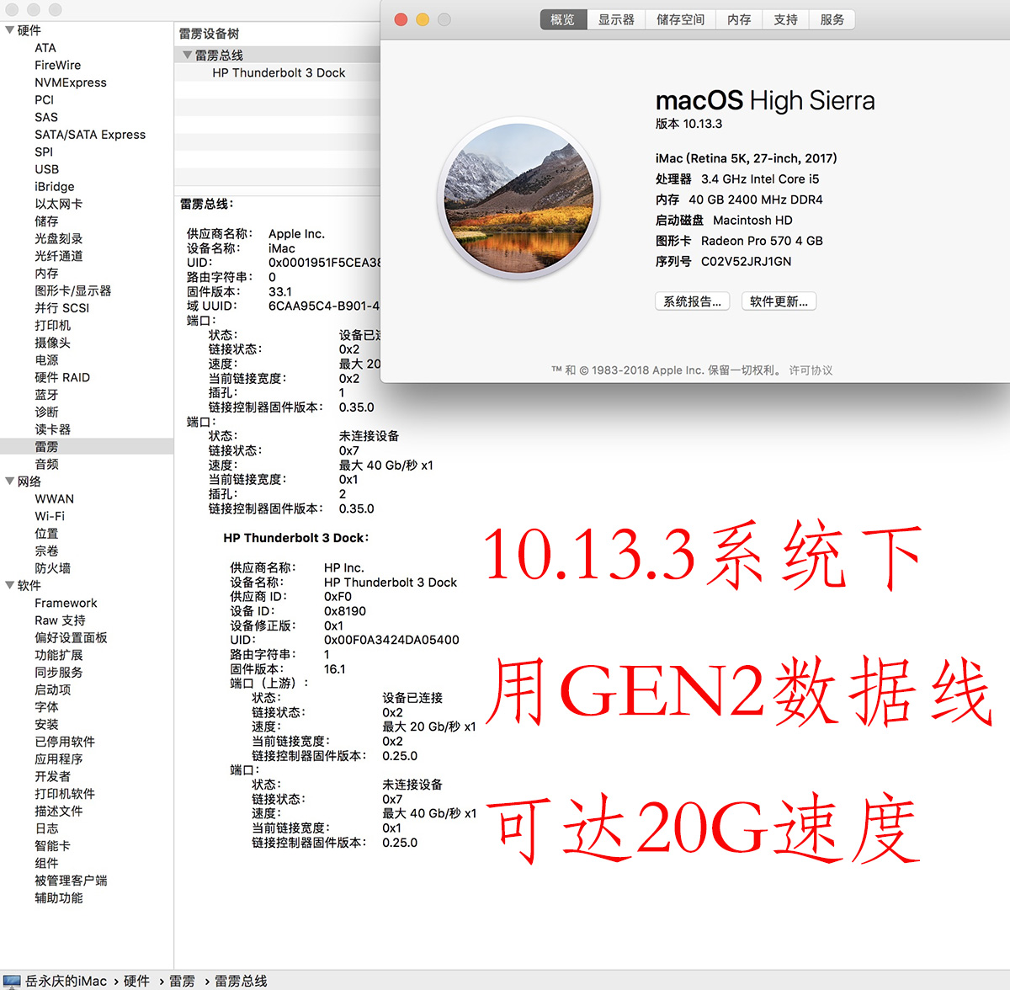This screenshot has height=990, width=1010.
Task: Select 内存 in the hardware sidebar list
Action: [46, 274]
